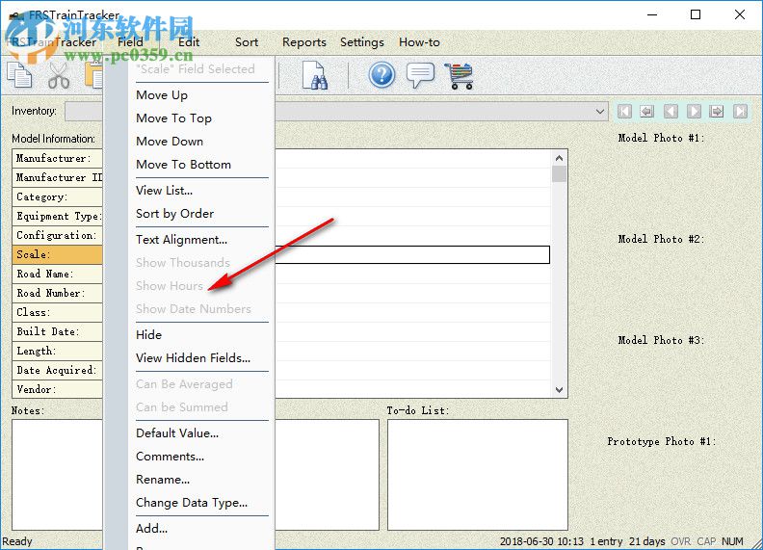The width and height of the screenshot is (763, 550).
Task: Click the scroll down arrow of field list
Action: [559, 390]
